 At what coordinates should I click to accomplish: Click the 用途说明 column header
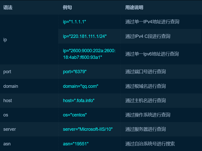click(x=134, y=7)
